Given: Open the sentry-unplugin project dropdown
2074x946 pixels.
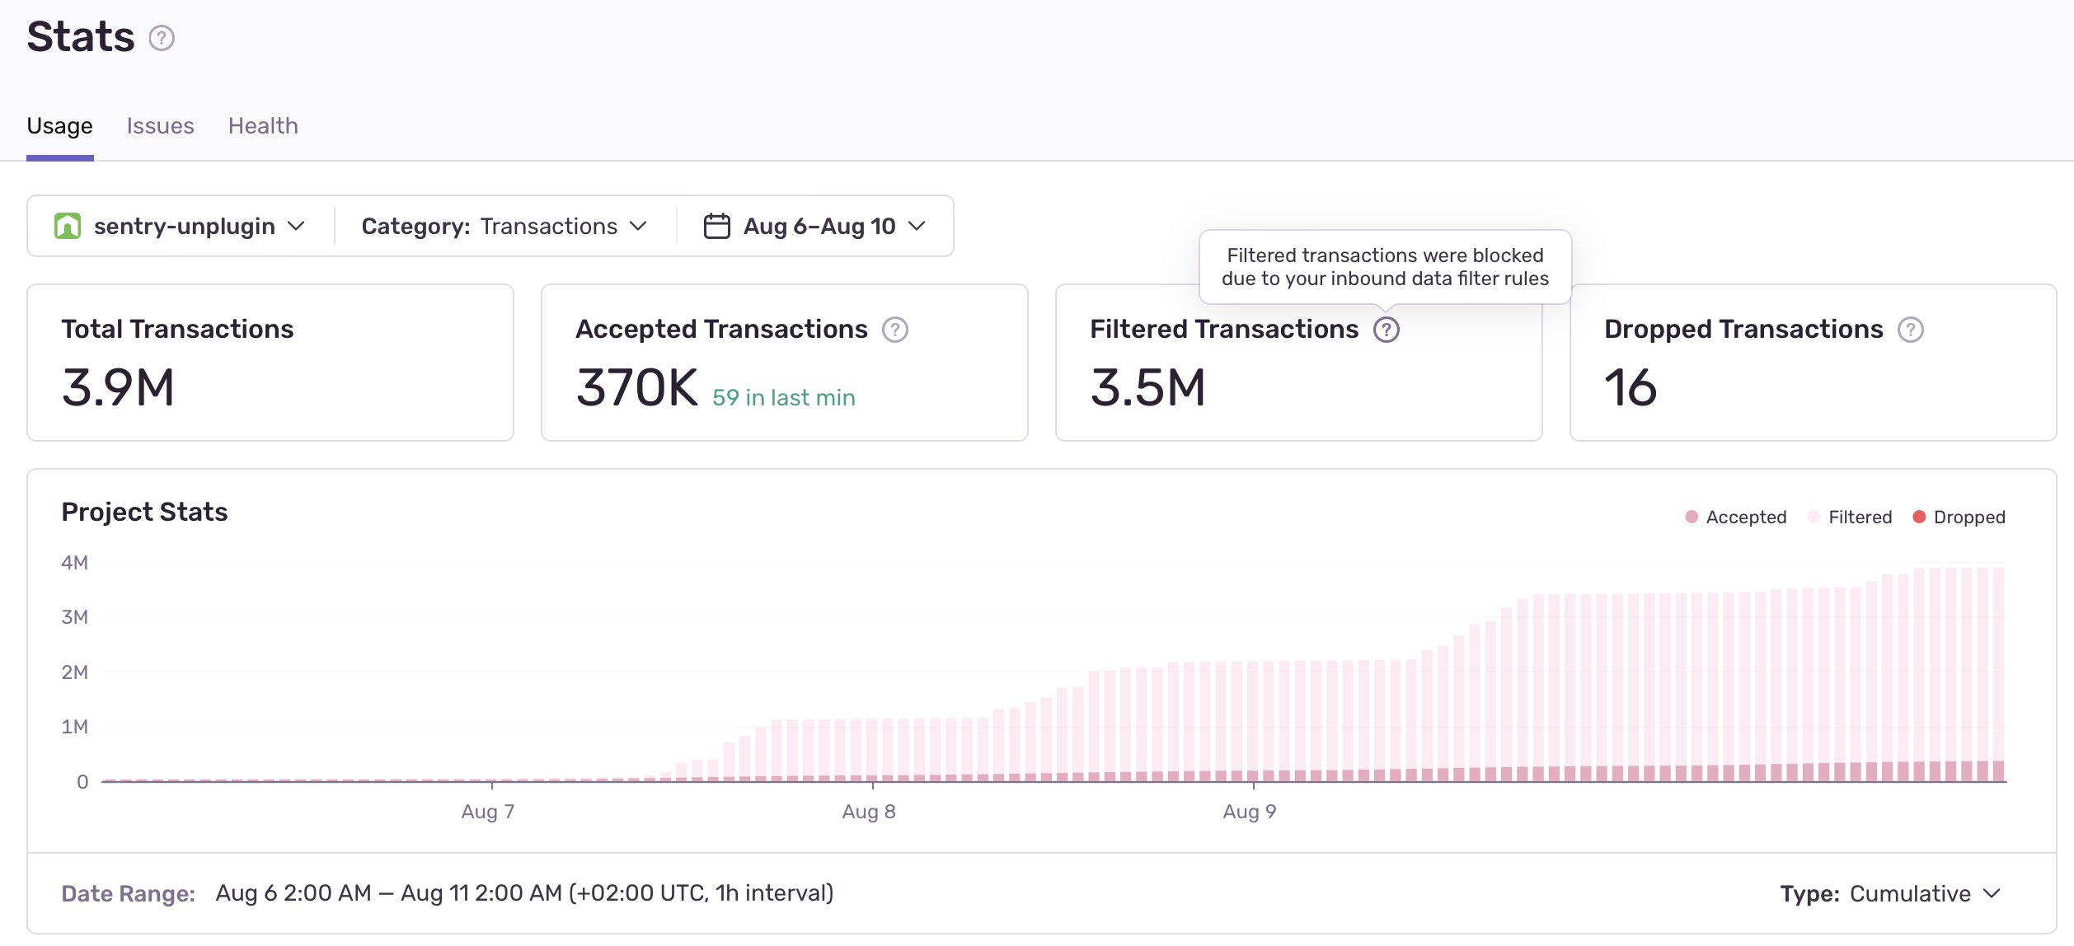Looking at the screenshot, I should tap(181, 226).
